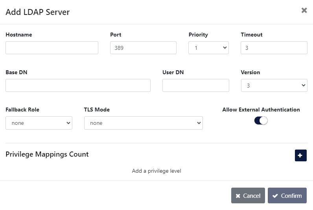Click into the Port field showing 389
This screenshot has height=210, width=313.
[143, 48]
